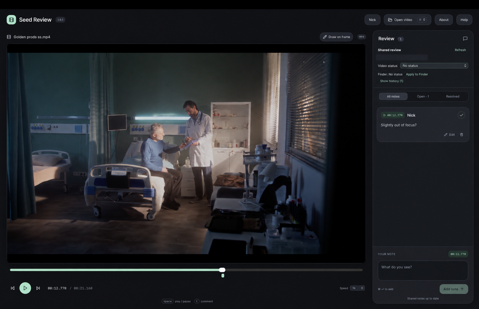Switch to the Resolved notes tab
The image size is (479, 309).
click(453, 96)
